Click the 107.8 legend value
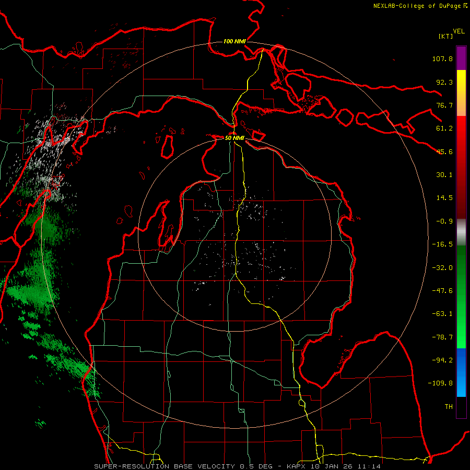 [442, 58]
